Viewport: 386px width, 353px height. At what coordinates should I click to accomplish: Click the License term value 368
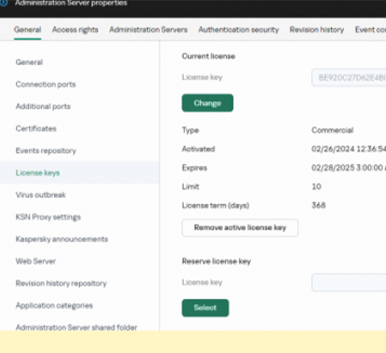(x=318, y=205)
